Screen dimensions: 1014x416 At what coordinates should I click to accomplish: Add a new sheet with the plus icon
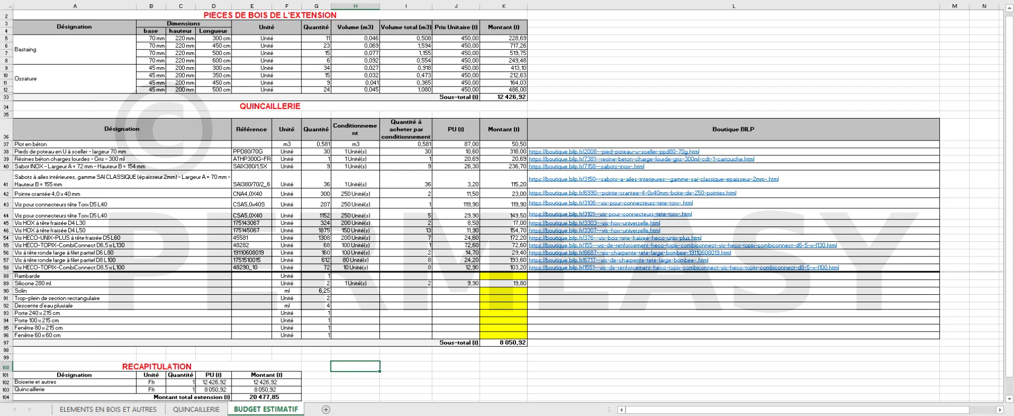[326, 410]
